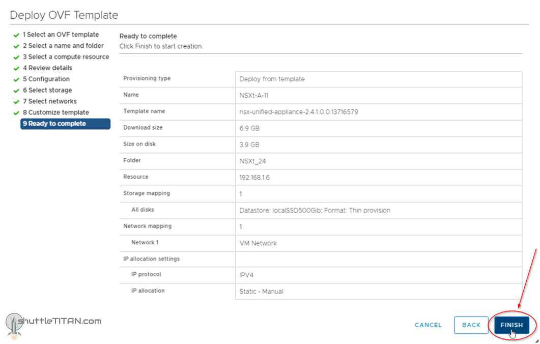
Task: Click green checkmark beside Customize template
Action: pyautogui.click(x=16, y=113)
